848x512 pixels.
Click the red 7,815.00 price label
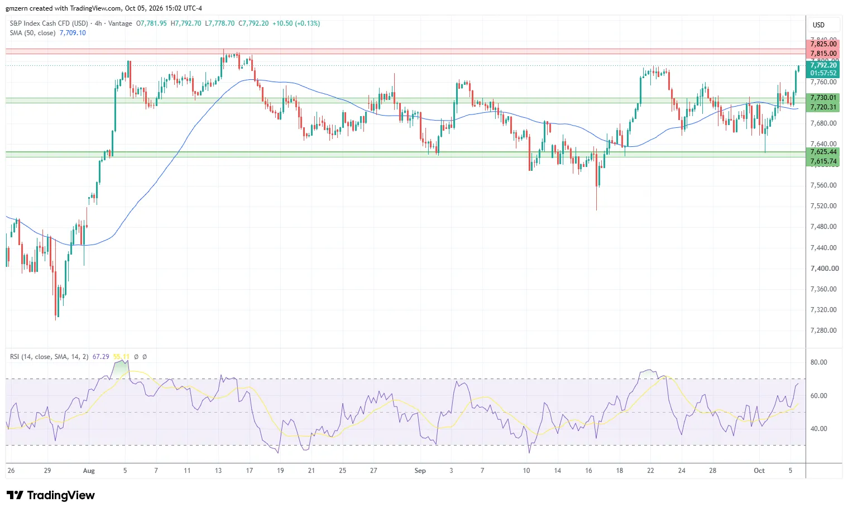coord(823,54)
